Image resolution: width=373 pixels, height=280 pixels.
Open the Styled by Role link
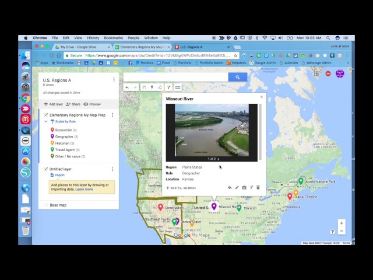[65, 121]
